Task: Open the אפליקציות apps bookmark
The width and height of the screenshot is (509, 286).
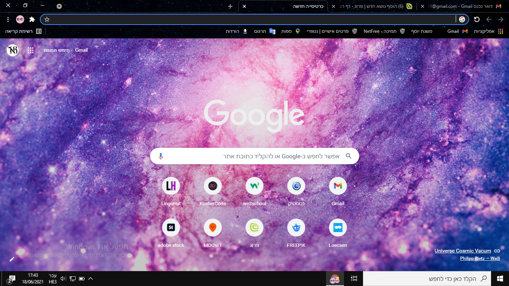Action: [489, 31]
